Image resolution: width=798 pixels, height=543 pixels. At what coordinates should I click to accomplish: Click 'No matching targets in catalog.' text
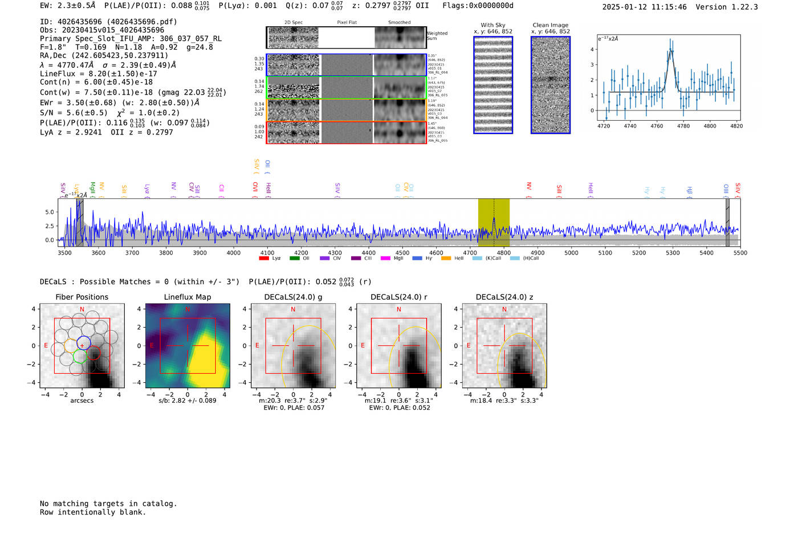click(x=108, y=504)
